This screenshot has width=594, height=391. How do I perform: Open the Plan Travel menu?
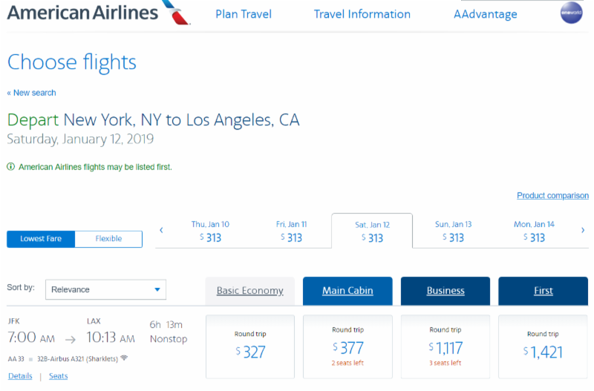pyautogui.click(x=244, y=14)
